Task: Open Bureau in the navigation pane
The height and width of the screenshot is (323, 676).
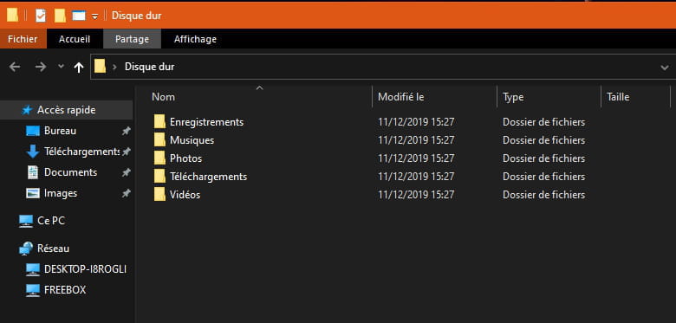Action: point(61,131)
